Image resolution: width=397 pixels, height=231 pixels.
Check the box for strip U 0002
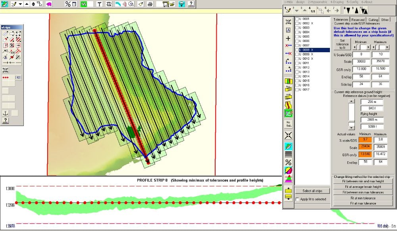pyautogui.click(x=297, y=23)
